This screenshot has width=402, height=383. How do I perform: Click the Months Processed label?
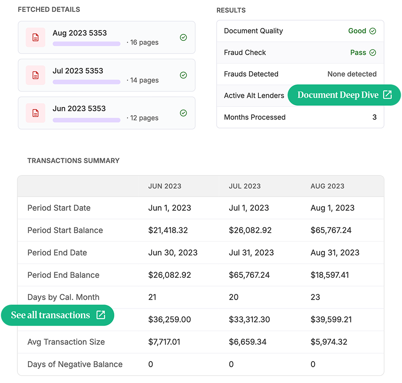coord(254,117)
